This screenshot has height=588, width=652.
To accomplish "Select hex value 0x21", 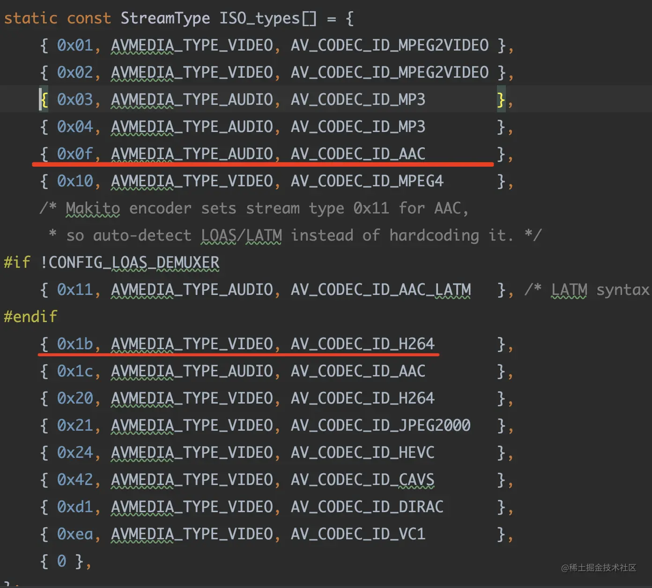I will [75, 426].
